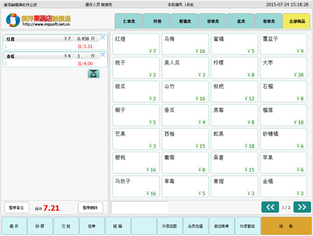Add 山竹 ¥16 to the order
The width and height of the screenshot is (313, 236).
[185, 92]
